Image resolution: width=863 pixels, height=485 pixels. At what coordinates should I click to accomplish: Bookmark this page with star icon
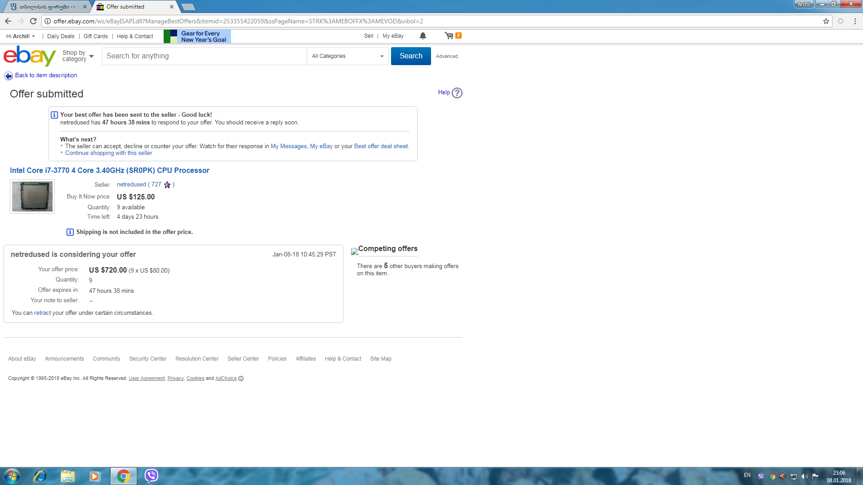(826, 21)
